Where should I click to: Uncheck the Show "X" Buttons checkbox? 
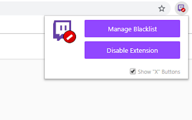133,71
